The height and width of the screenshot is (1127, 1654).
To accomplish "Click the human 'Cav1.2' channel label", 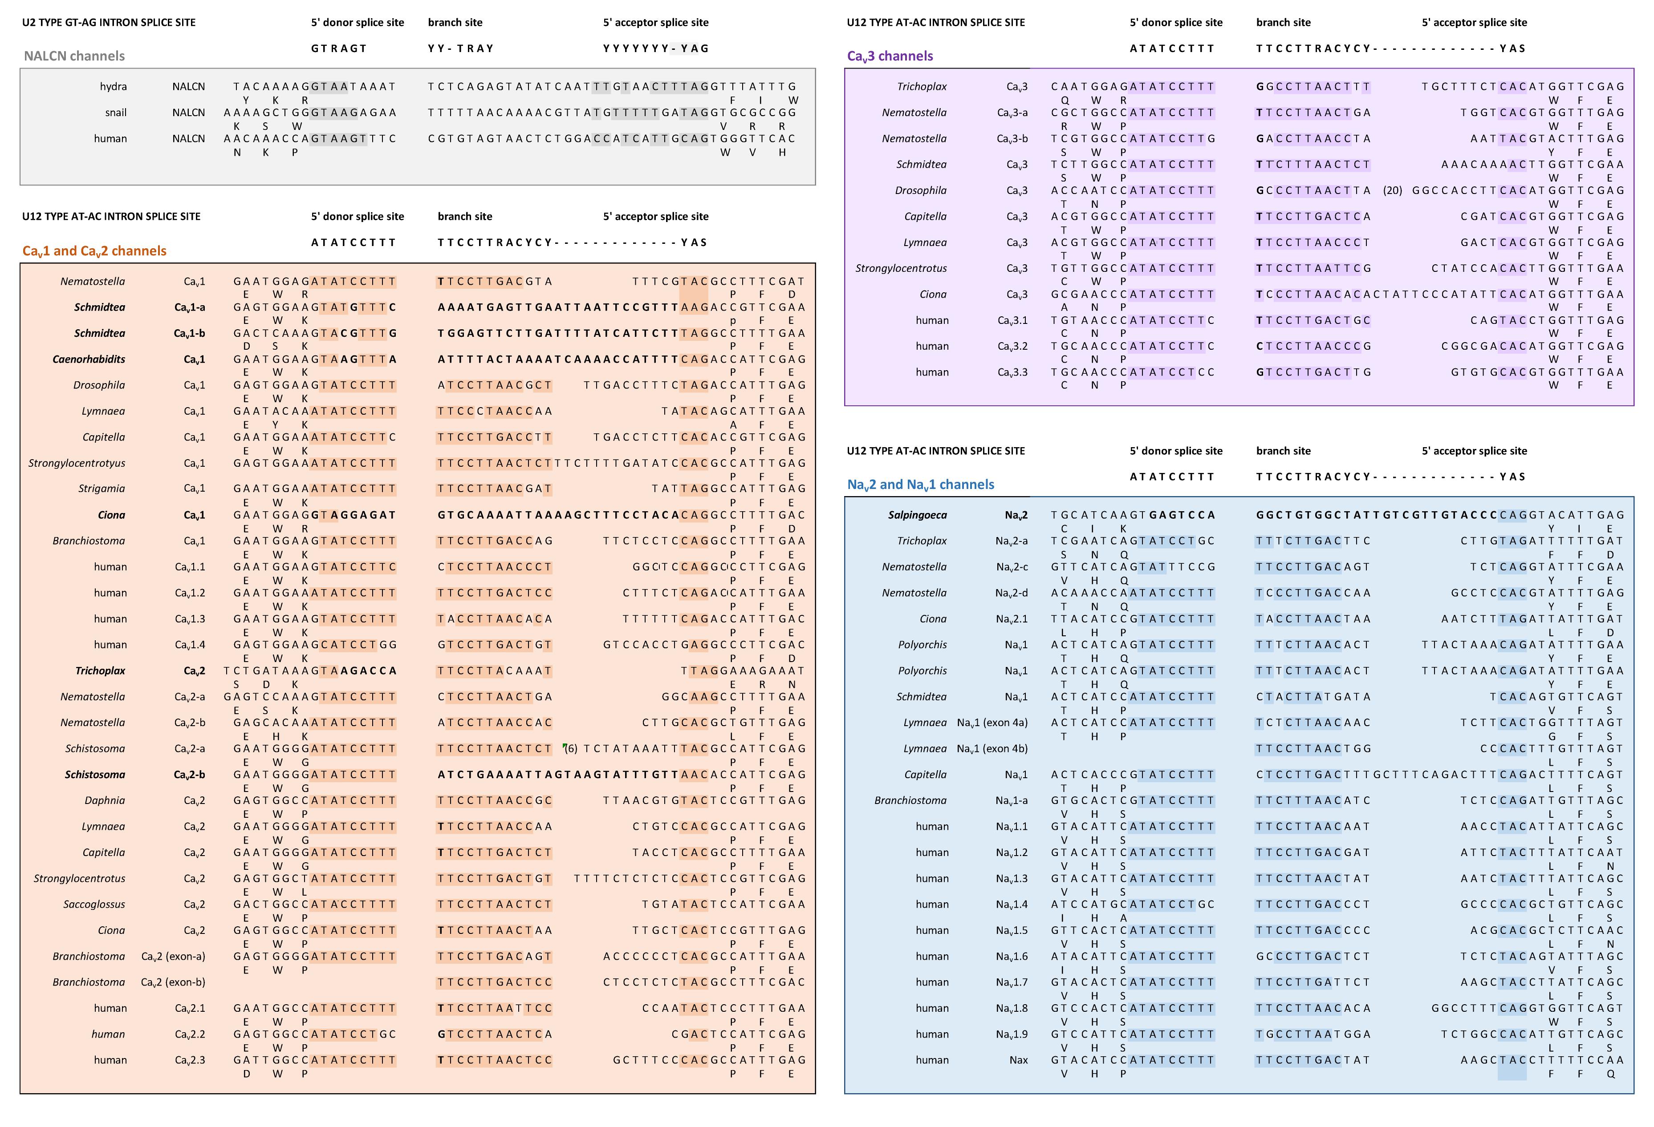I will 190,593.
